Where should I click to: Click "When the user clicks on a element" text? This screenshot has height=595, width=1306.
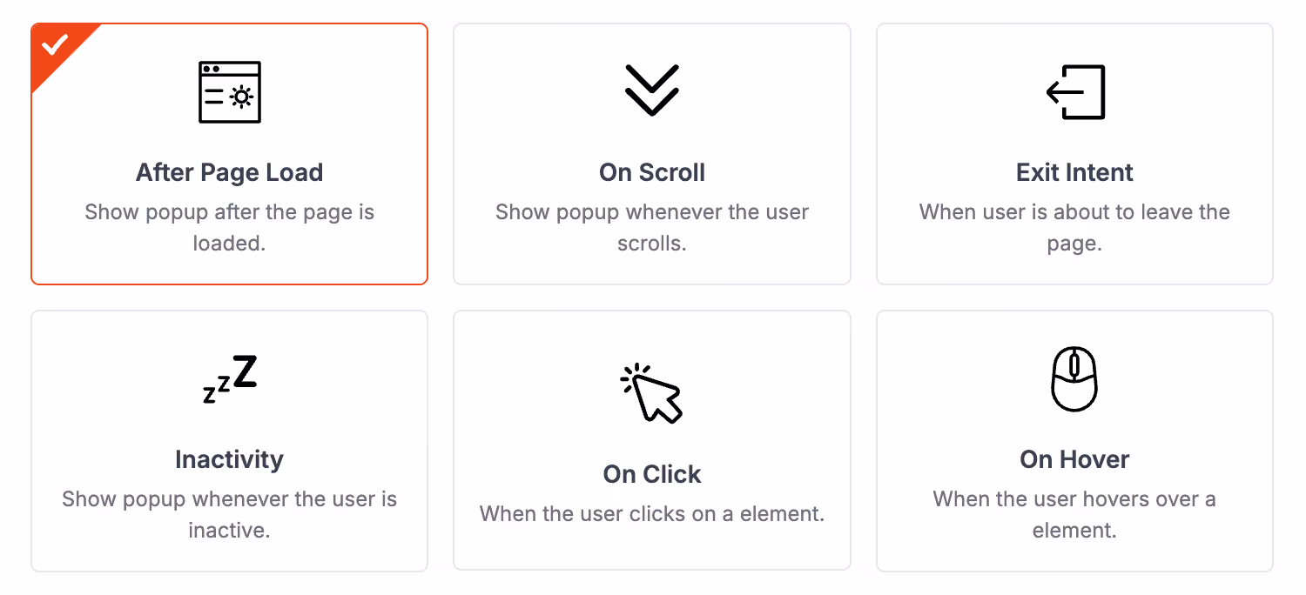pos(652,514)
